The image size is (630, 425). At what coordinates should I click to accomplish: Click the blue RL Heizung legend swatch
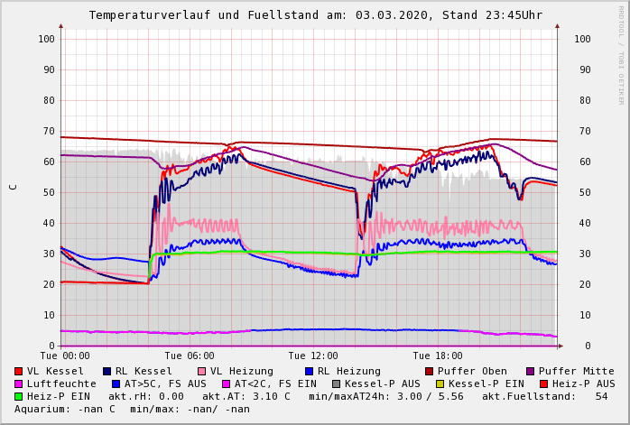coord(310,371)
